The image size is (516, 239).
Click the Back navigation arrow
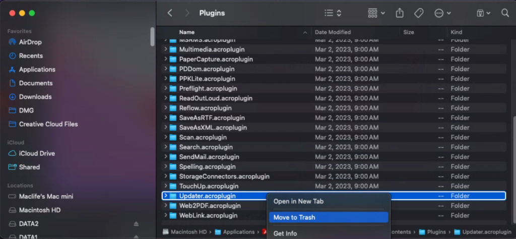coord(170,13)
